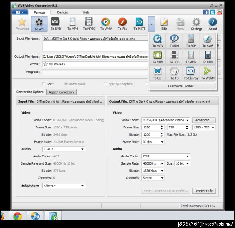
Task: Enable the Split checkbox
Action: click(44, 84)
